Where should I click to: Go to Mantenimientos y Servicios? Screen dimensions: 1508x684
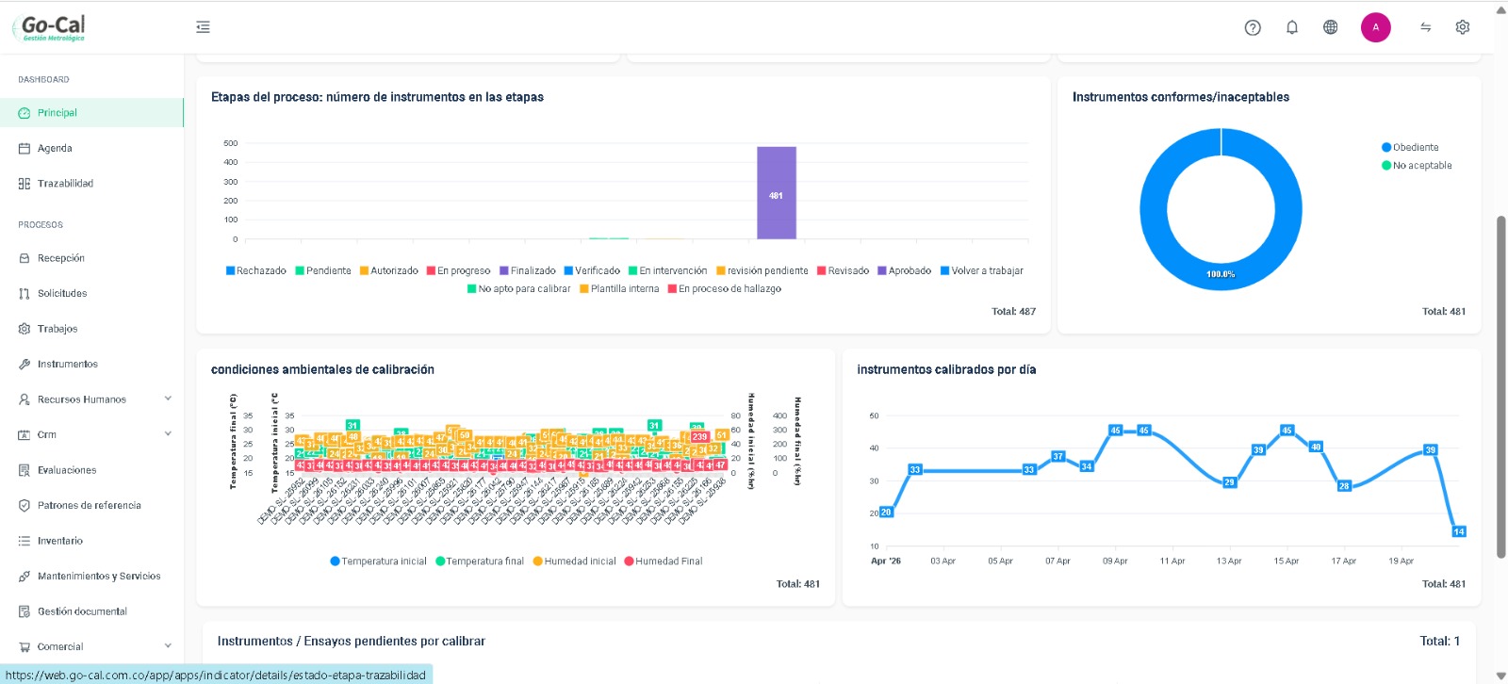(x=91, y=577)
